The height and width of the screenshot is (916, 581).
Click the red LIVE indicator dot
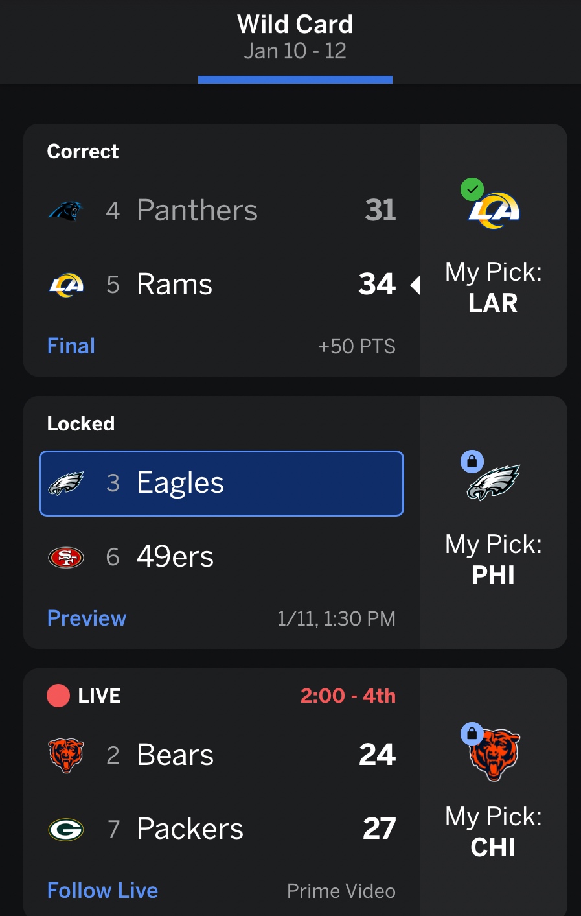(x=58, y=696)
